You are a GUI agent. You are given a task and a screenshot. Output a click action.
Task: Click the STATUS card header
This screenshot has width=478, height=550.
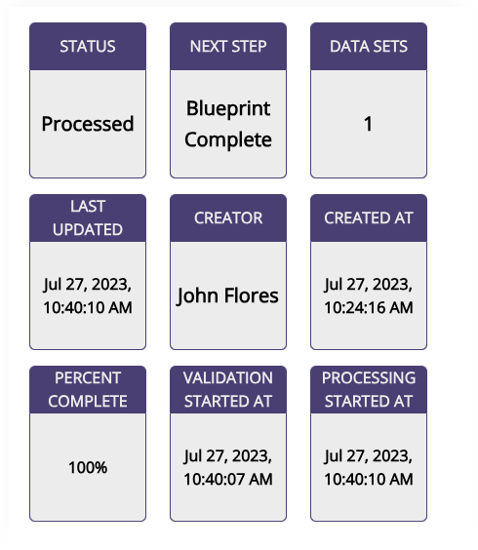point(88,47)
